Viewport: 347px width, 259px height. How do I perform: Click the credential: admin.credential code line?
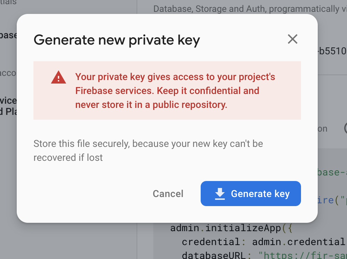pos(263,242)
